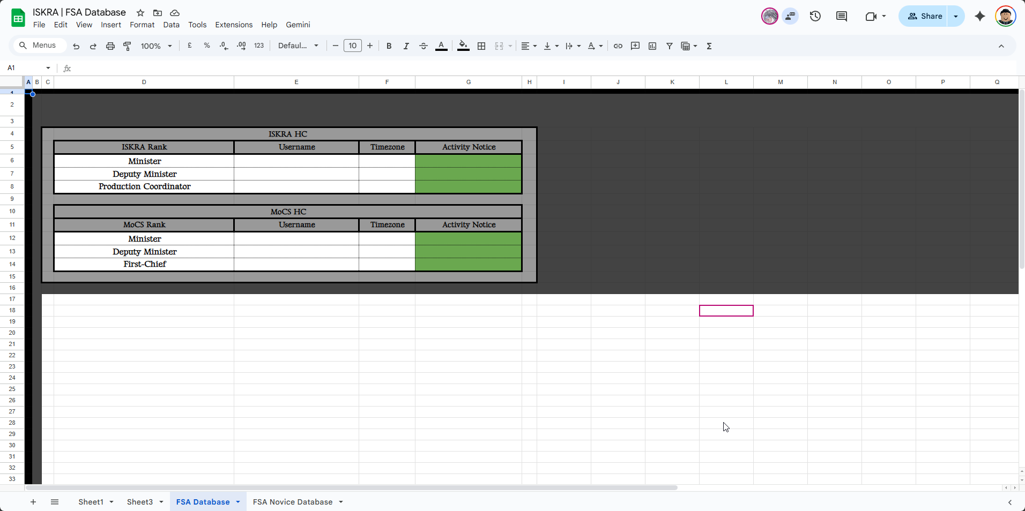
Task: Click the Print icon
Action: coord(110,46)
